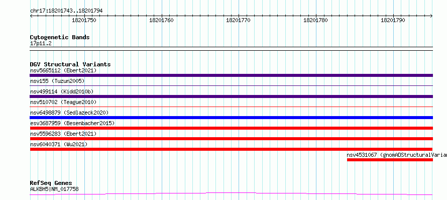This screenshot has width=447, height=200.
Task: Open variant label nsv499114 (Kidd2010b)
Action: coord(62,91)
